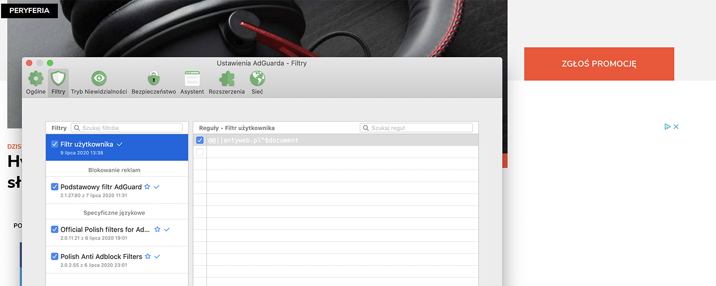Click version text 2.0.11.21 z 6 lipca 2020
The height and width of the screenshot is (286, 716).
pos(94,238)
